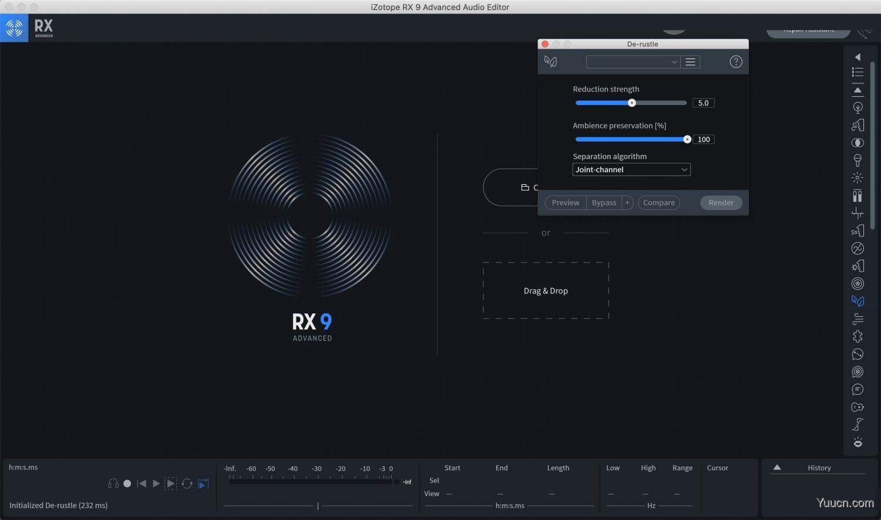This screenshot has height=520, width=881.
Task: Open De-rustle help
Action: (736, 62)
